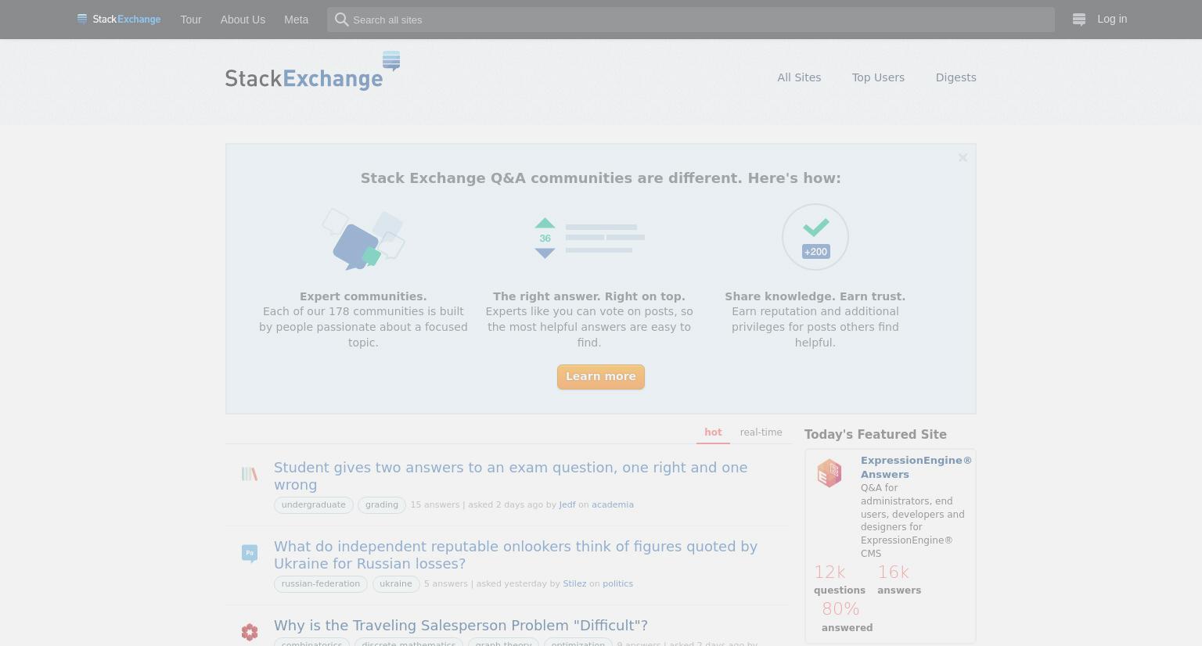Screen dimensions: 1202x646
Task: Click the checkmark +200 reputation illustration
Action: click(815, 237)
